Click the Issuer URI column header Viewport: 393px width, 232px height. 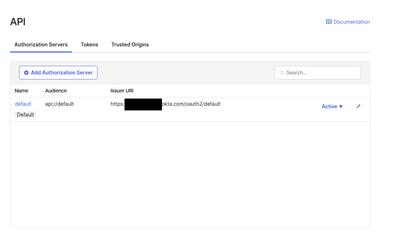coord(122,91)
